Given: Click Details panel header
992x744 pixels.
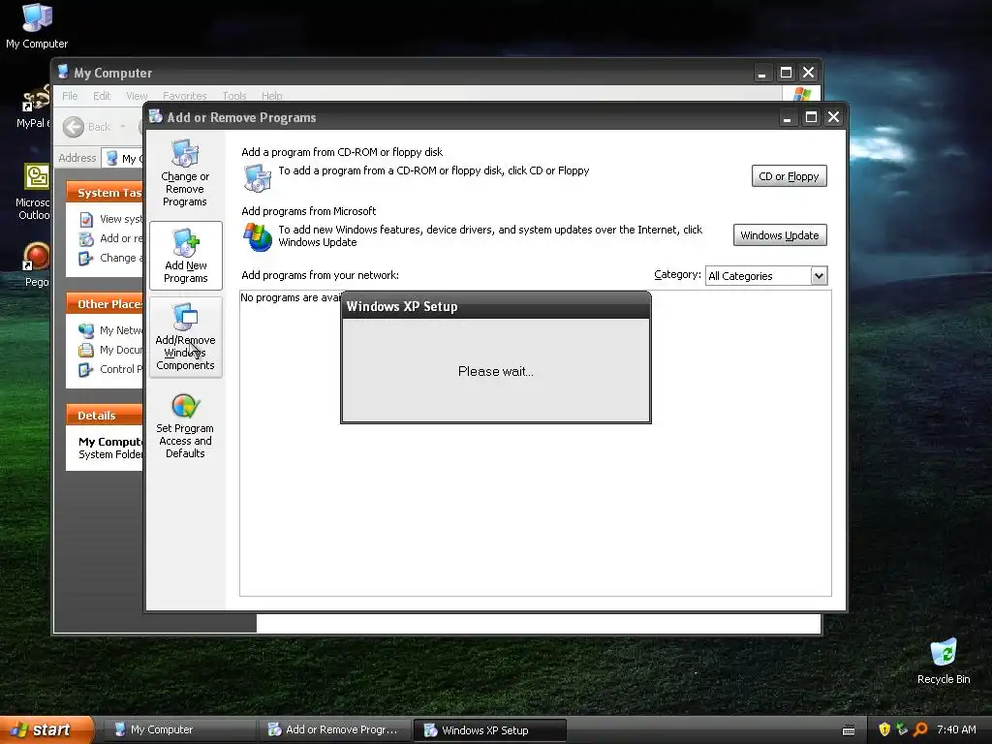Looking at the screenshot, I should pyautogui.click(x=105, y=416).
